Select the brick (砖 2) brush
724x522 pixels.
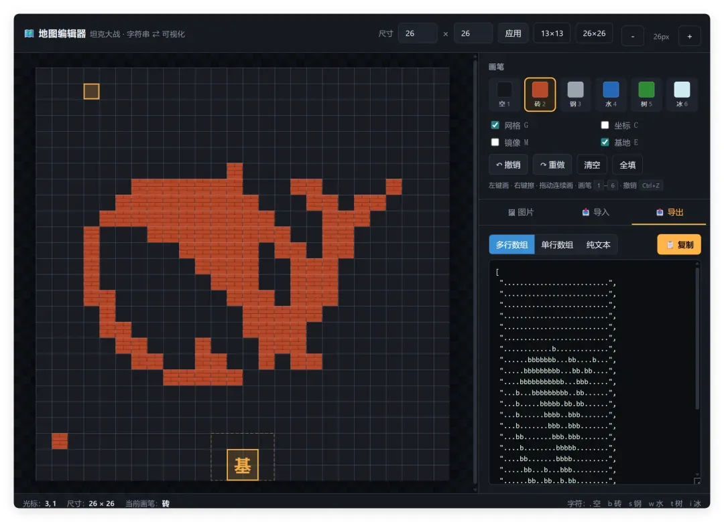540,94
